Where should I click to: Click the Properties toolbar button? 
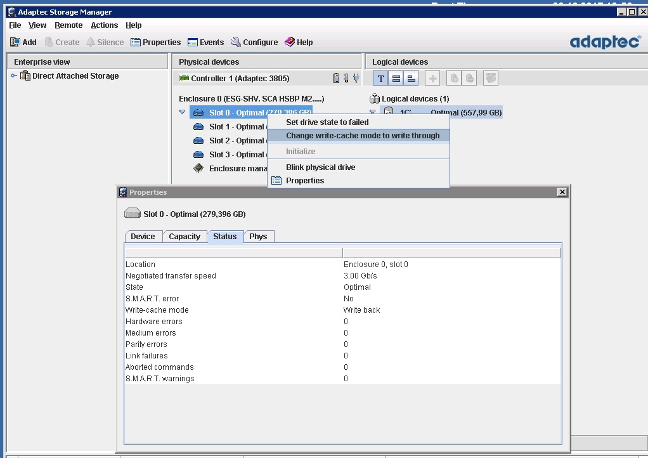155,43
